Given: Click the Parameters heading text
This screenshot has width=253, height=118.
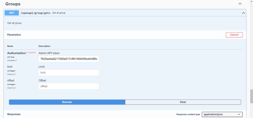Looking at the screenshot, I should pos(14,35).
